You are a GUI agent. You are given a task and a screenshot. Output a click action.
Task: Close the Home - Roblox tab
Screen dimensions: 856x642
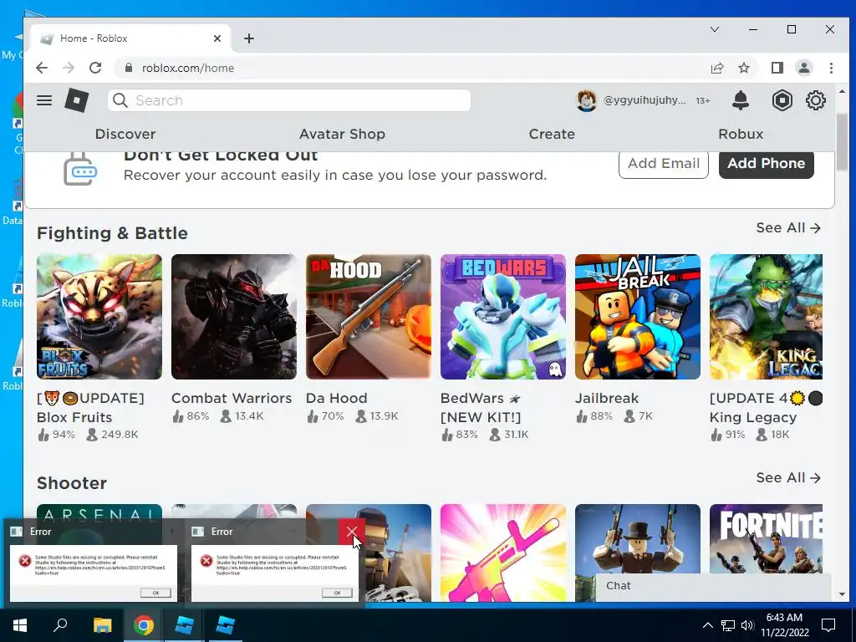pos(217,38)
